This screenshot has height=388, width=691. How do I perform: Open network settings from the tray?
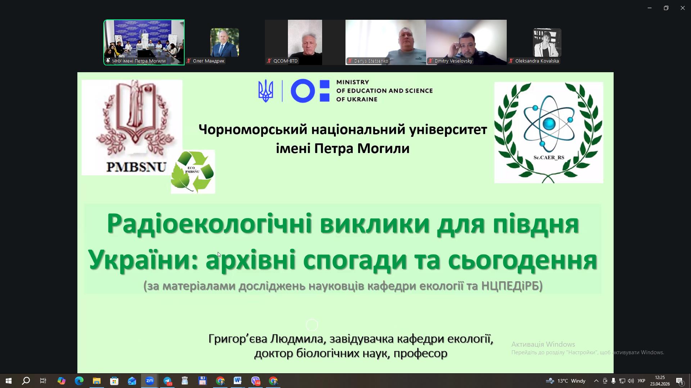pyautogui.click(x=622, y=381)
